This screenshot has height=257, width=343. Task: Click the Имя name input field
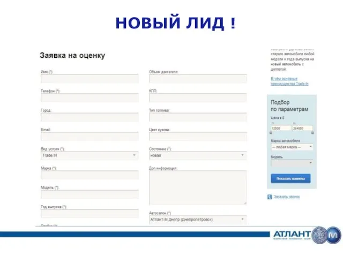pos(90,79)
